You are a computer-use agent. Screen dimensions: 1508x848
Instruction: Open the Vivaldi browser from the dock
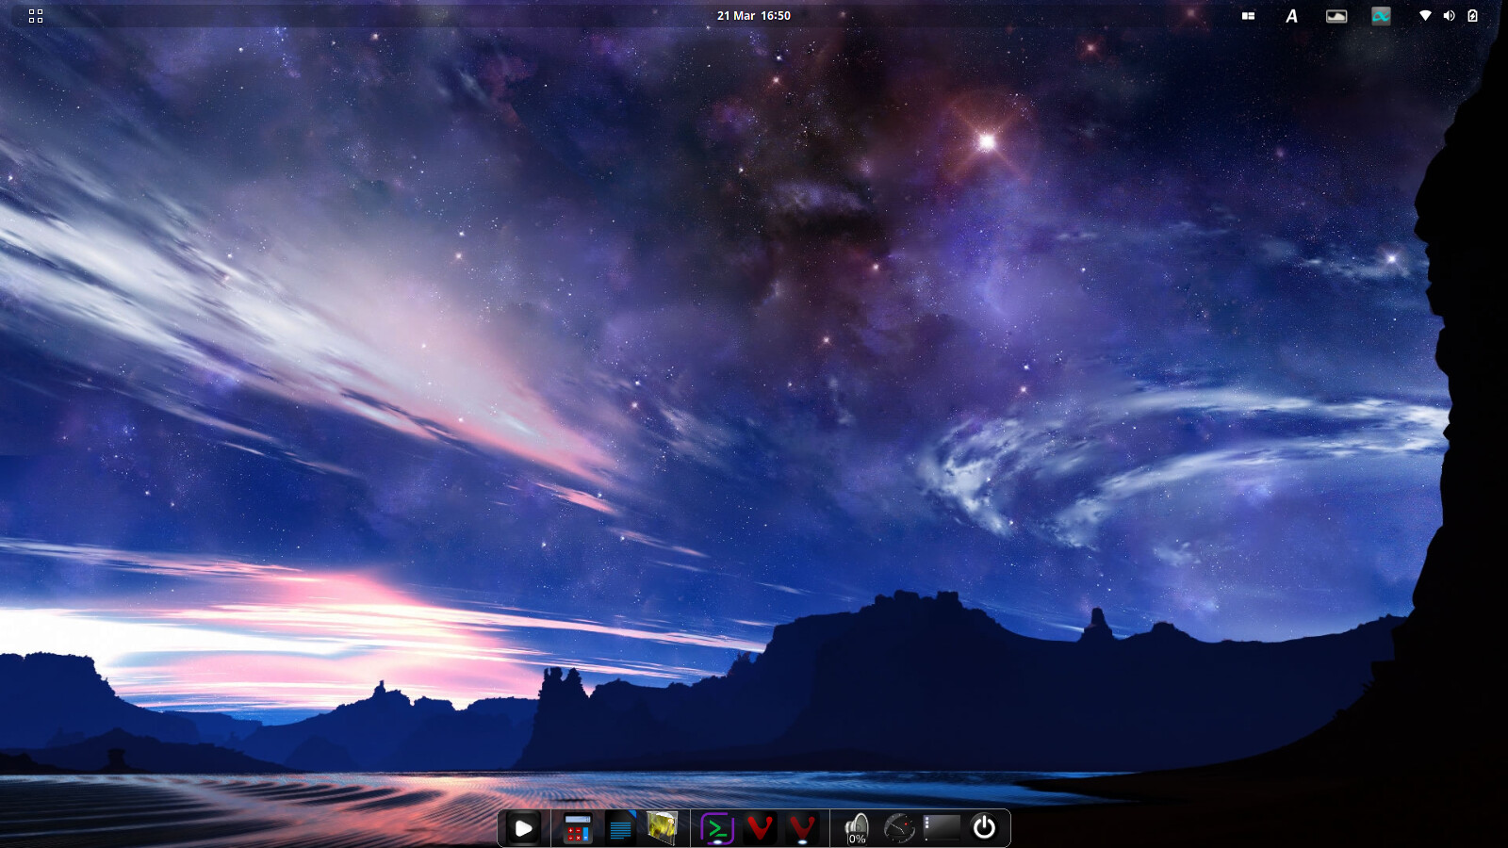tap(762, 828)
